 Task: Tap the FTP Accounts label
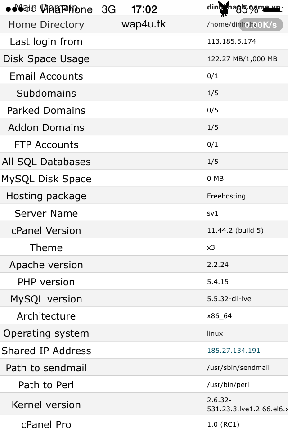[46, 144]
